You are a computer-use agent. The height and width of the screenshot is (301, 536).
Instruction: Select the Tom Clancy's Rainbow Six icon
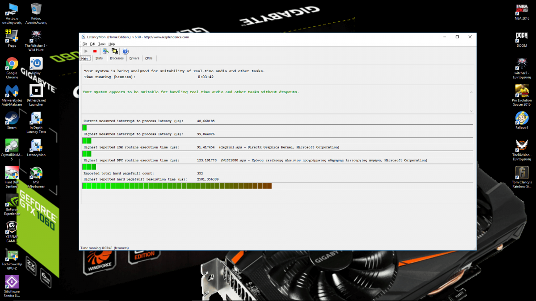pos(522,177)
